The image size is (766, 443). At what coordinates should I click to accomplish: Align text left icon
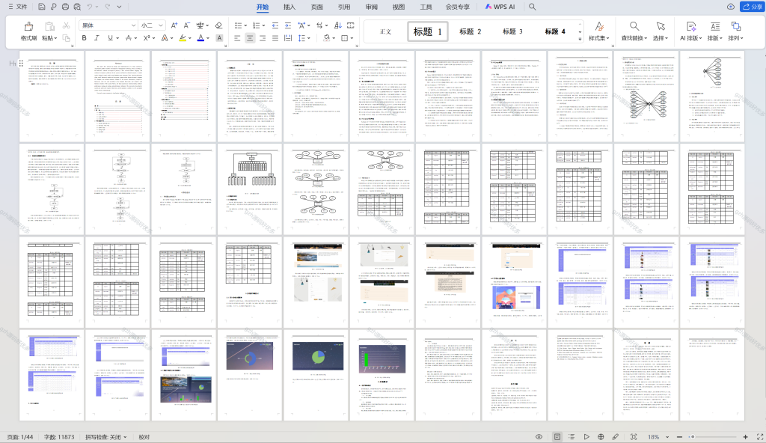tap(237, 38)
